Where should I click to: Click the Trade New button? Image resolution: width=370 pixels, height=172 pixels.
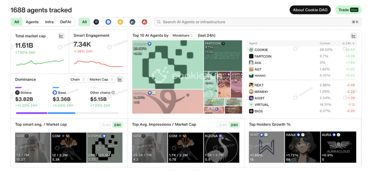(x=348, y=10)
